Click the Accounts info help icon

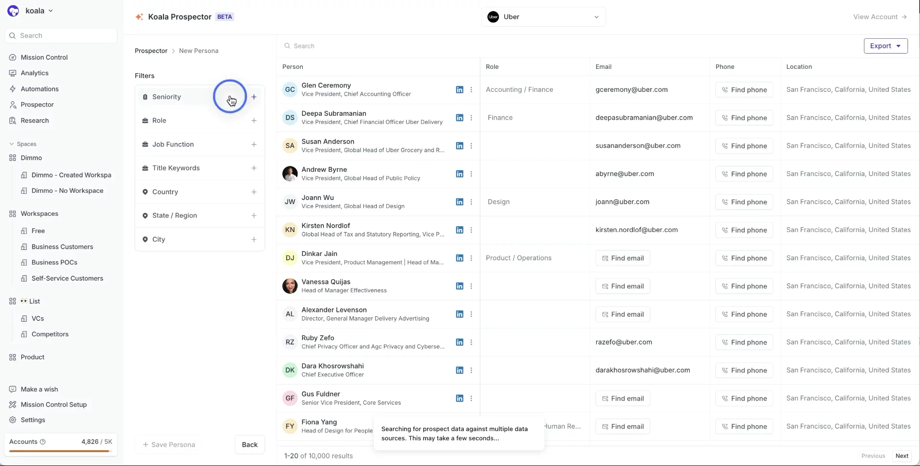point(43,442)
